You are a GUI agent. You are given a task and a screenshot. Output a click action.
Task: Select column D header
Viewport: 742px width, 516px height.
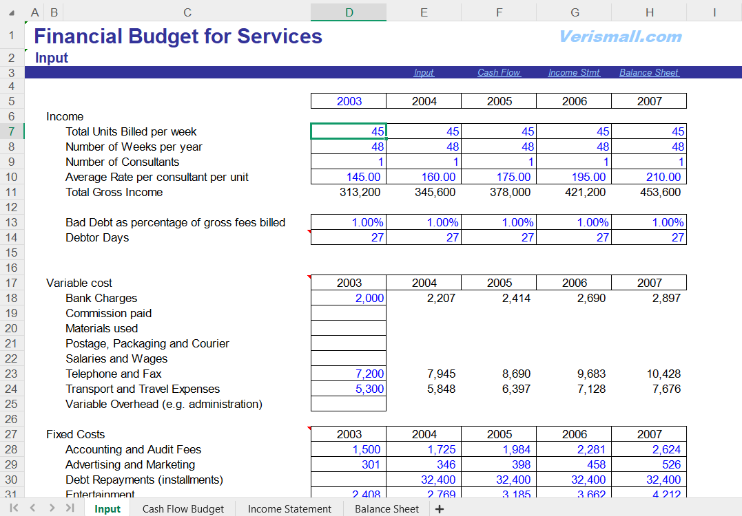(349, 12)
